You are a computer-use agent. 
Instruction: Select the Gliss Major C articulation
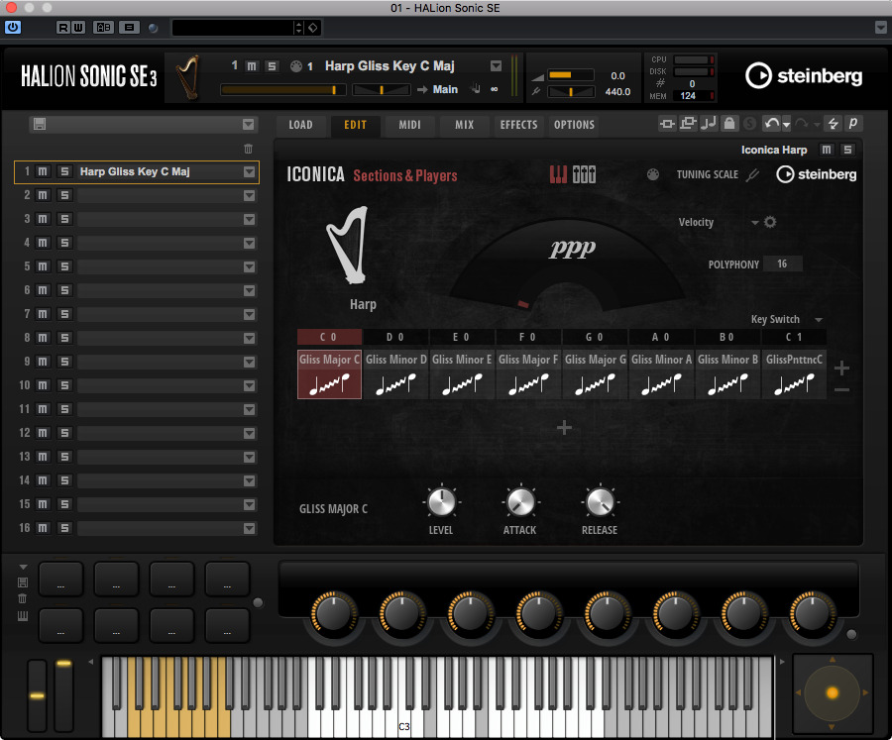[329, 374]
